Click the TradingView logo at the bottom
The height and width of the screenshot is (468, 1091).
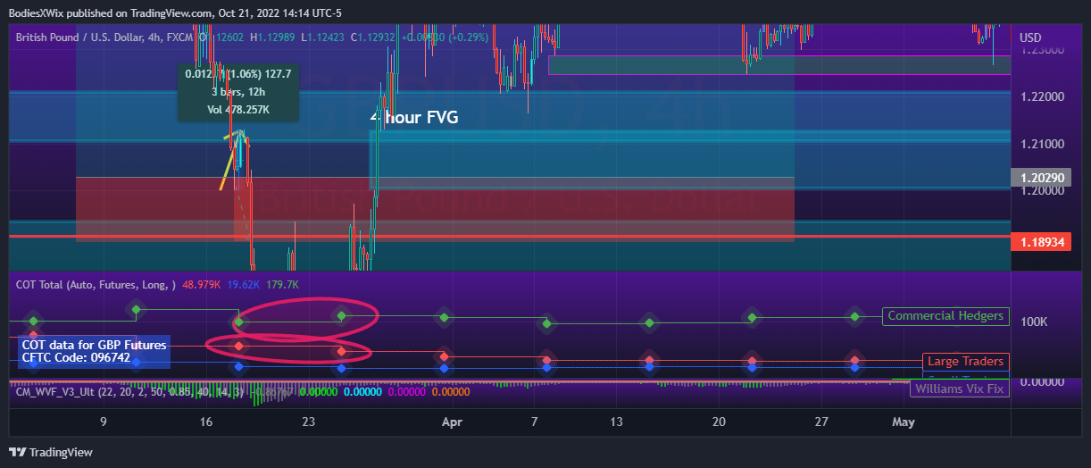pos(51,453)
